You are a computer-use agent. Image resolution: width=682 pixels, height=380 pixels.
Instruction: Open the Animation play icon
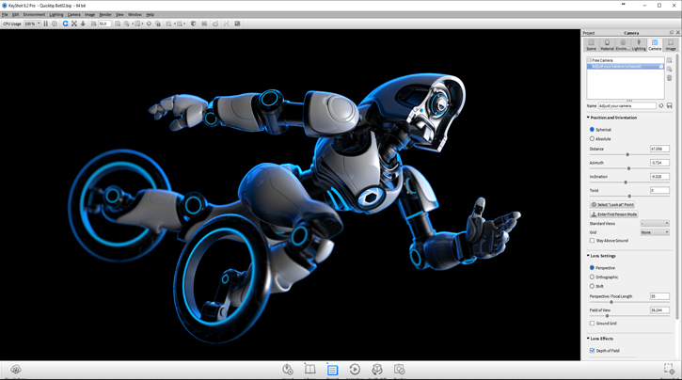[x=355, y=370]
